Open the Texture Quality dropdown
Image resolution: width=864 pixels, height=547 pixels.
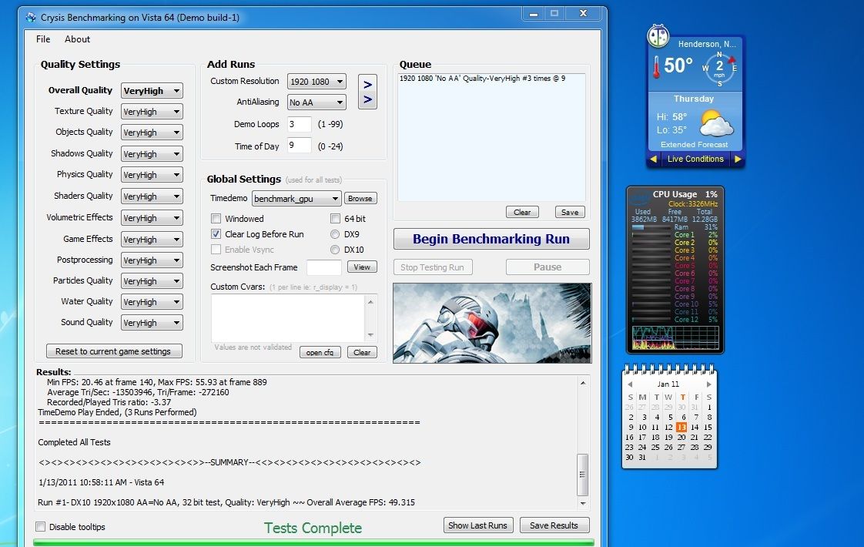point(152,112)
